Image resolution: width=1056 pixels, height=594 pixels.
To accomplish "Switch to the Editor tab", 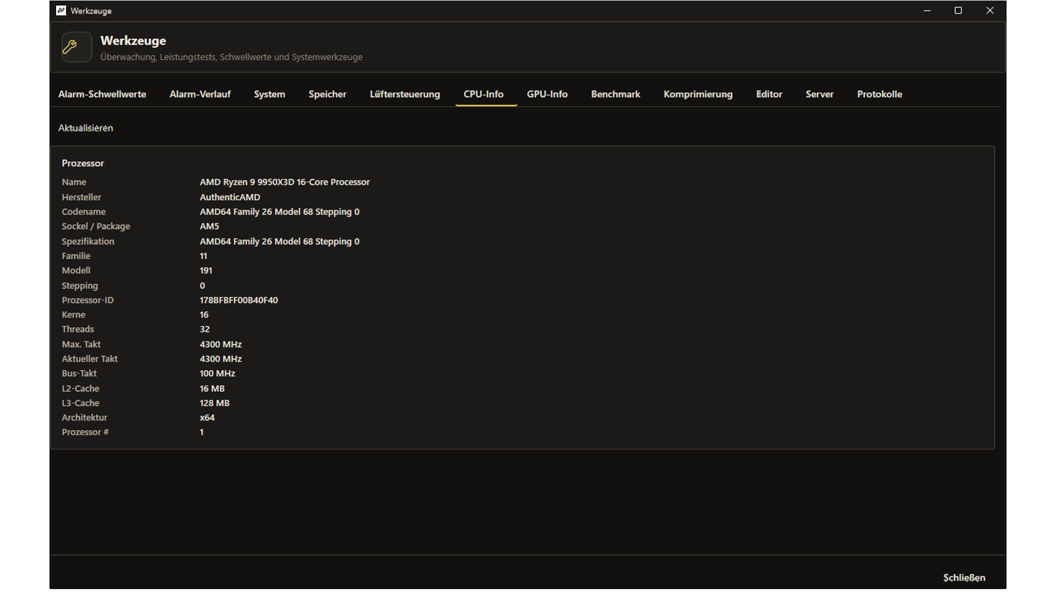I will [x=769, y=94].
